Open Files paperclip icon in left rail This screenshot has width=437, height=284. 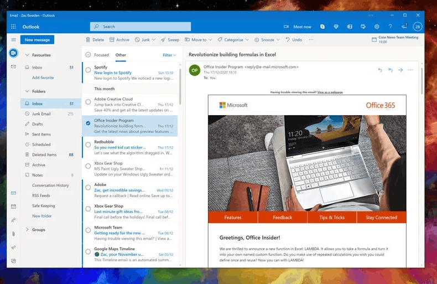point(13,234)
